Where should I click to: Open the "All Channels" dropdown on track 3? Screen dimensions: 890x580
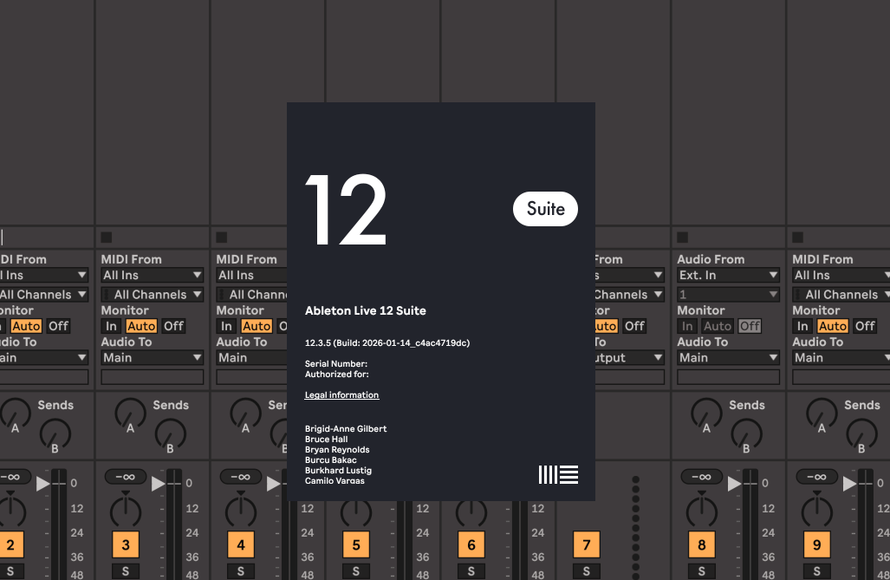[152, 294]
